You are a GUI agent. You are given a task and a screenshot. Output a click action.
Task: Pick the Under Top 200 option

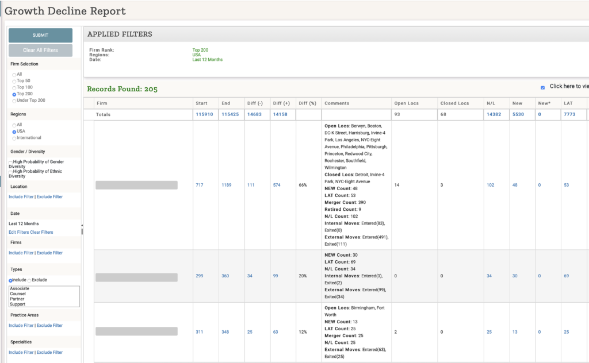pos(14,101)
